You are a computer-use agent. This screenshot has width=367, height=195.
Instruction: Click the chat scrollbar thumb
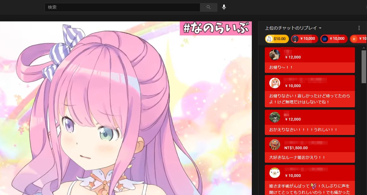[x=364, y=66]
